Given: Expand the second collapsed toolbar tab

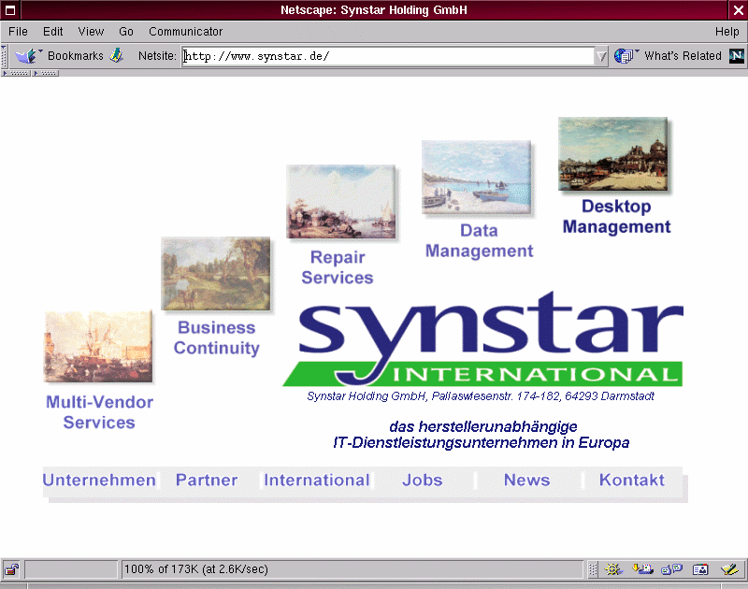Looking at the screenshot, I should (46, 73).
